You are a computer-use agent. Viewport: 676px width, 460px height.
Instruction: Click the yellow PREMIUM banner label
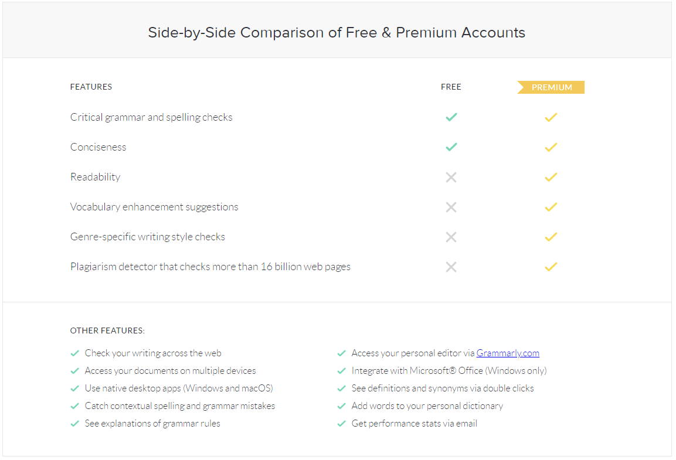[x=552, y=87]
